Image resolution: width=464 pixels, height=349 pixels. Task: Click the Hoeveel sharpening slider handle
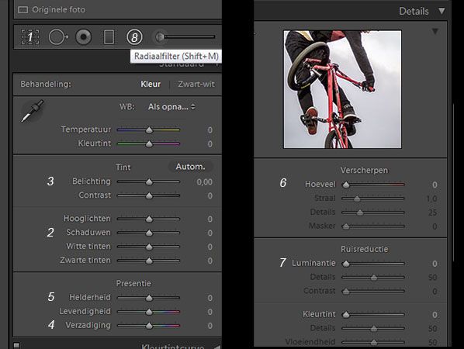point(346,185)
